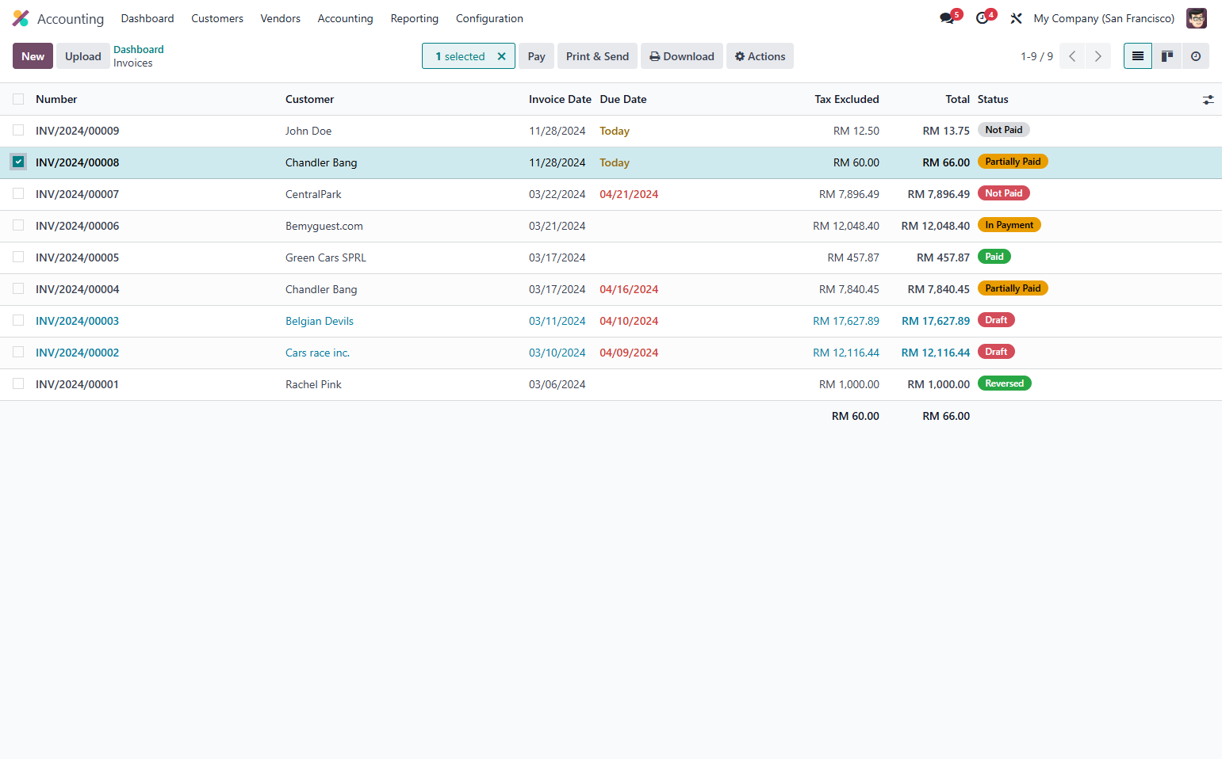Select invoice INV/2024/00009 checkbox

pyautogui.click(x=18, y=131)
